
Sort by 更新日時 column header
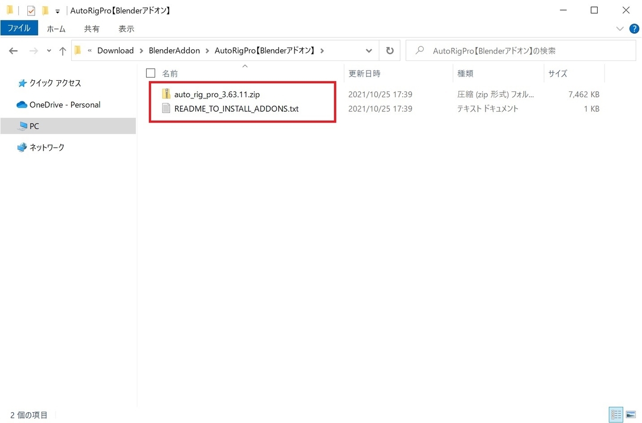click(x=364, y=73)
